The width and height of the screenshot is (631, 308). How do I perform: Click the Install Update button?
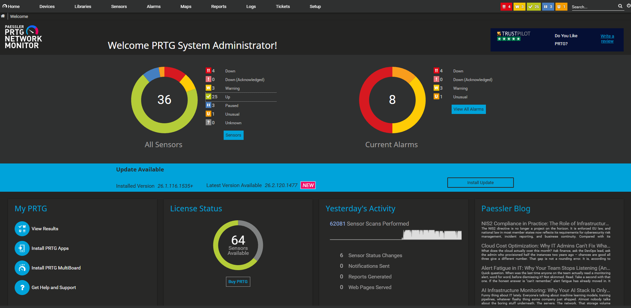point(481,182)
